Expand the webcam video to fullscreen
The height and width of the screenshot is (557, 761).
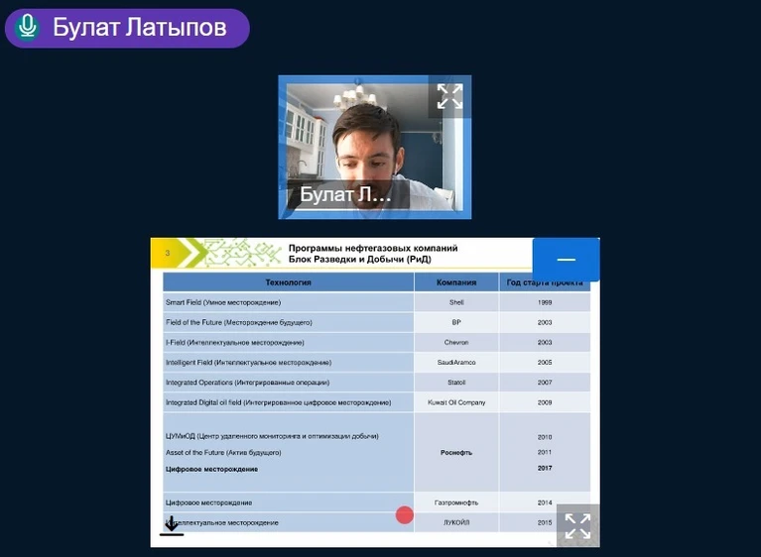(449, 96)
